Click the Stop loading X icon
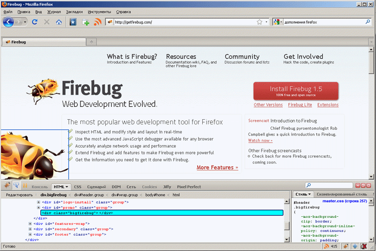 point(47,22)
